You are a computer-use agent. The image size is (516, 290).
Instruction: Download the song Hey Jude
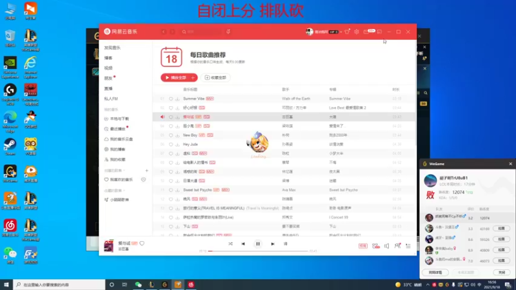[x=177, y=144]
